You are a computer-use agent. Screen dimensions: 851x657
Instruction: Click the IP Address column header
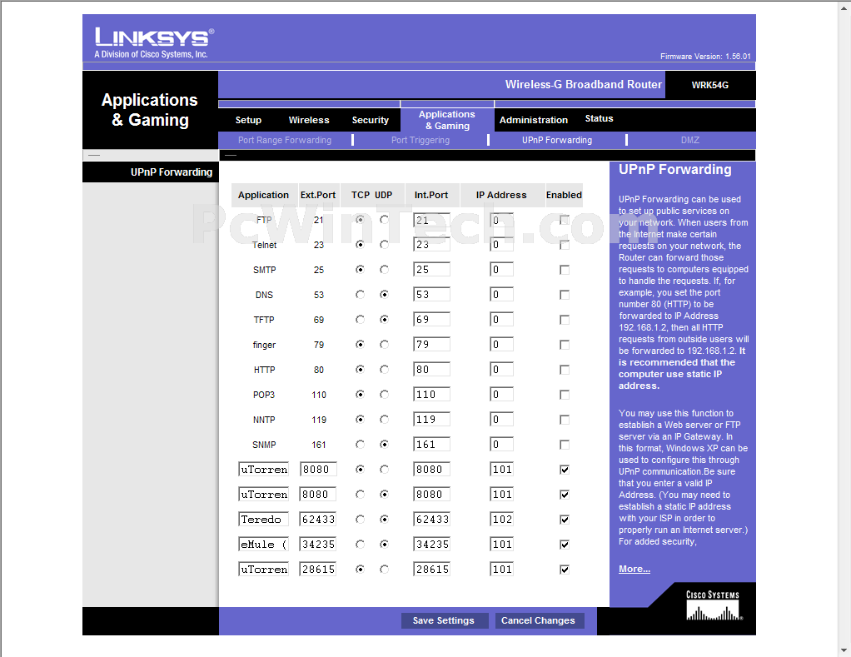(501, 195)
